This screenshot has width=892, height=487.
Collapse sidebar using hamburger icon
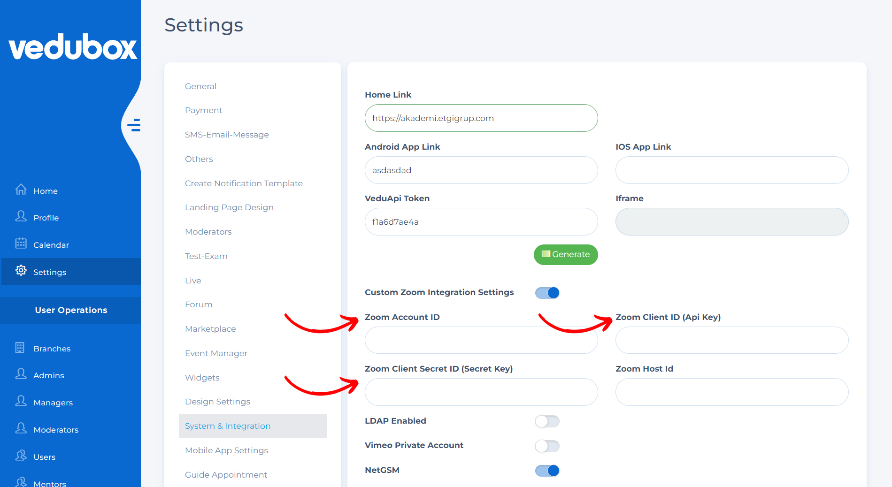click(134, 125)
